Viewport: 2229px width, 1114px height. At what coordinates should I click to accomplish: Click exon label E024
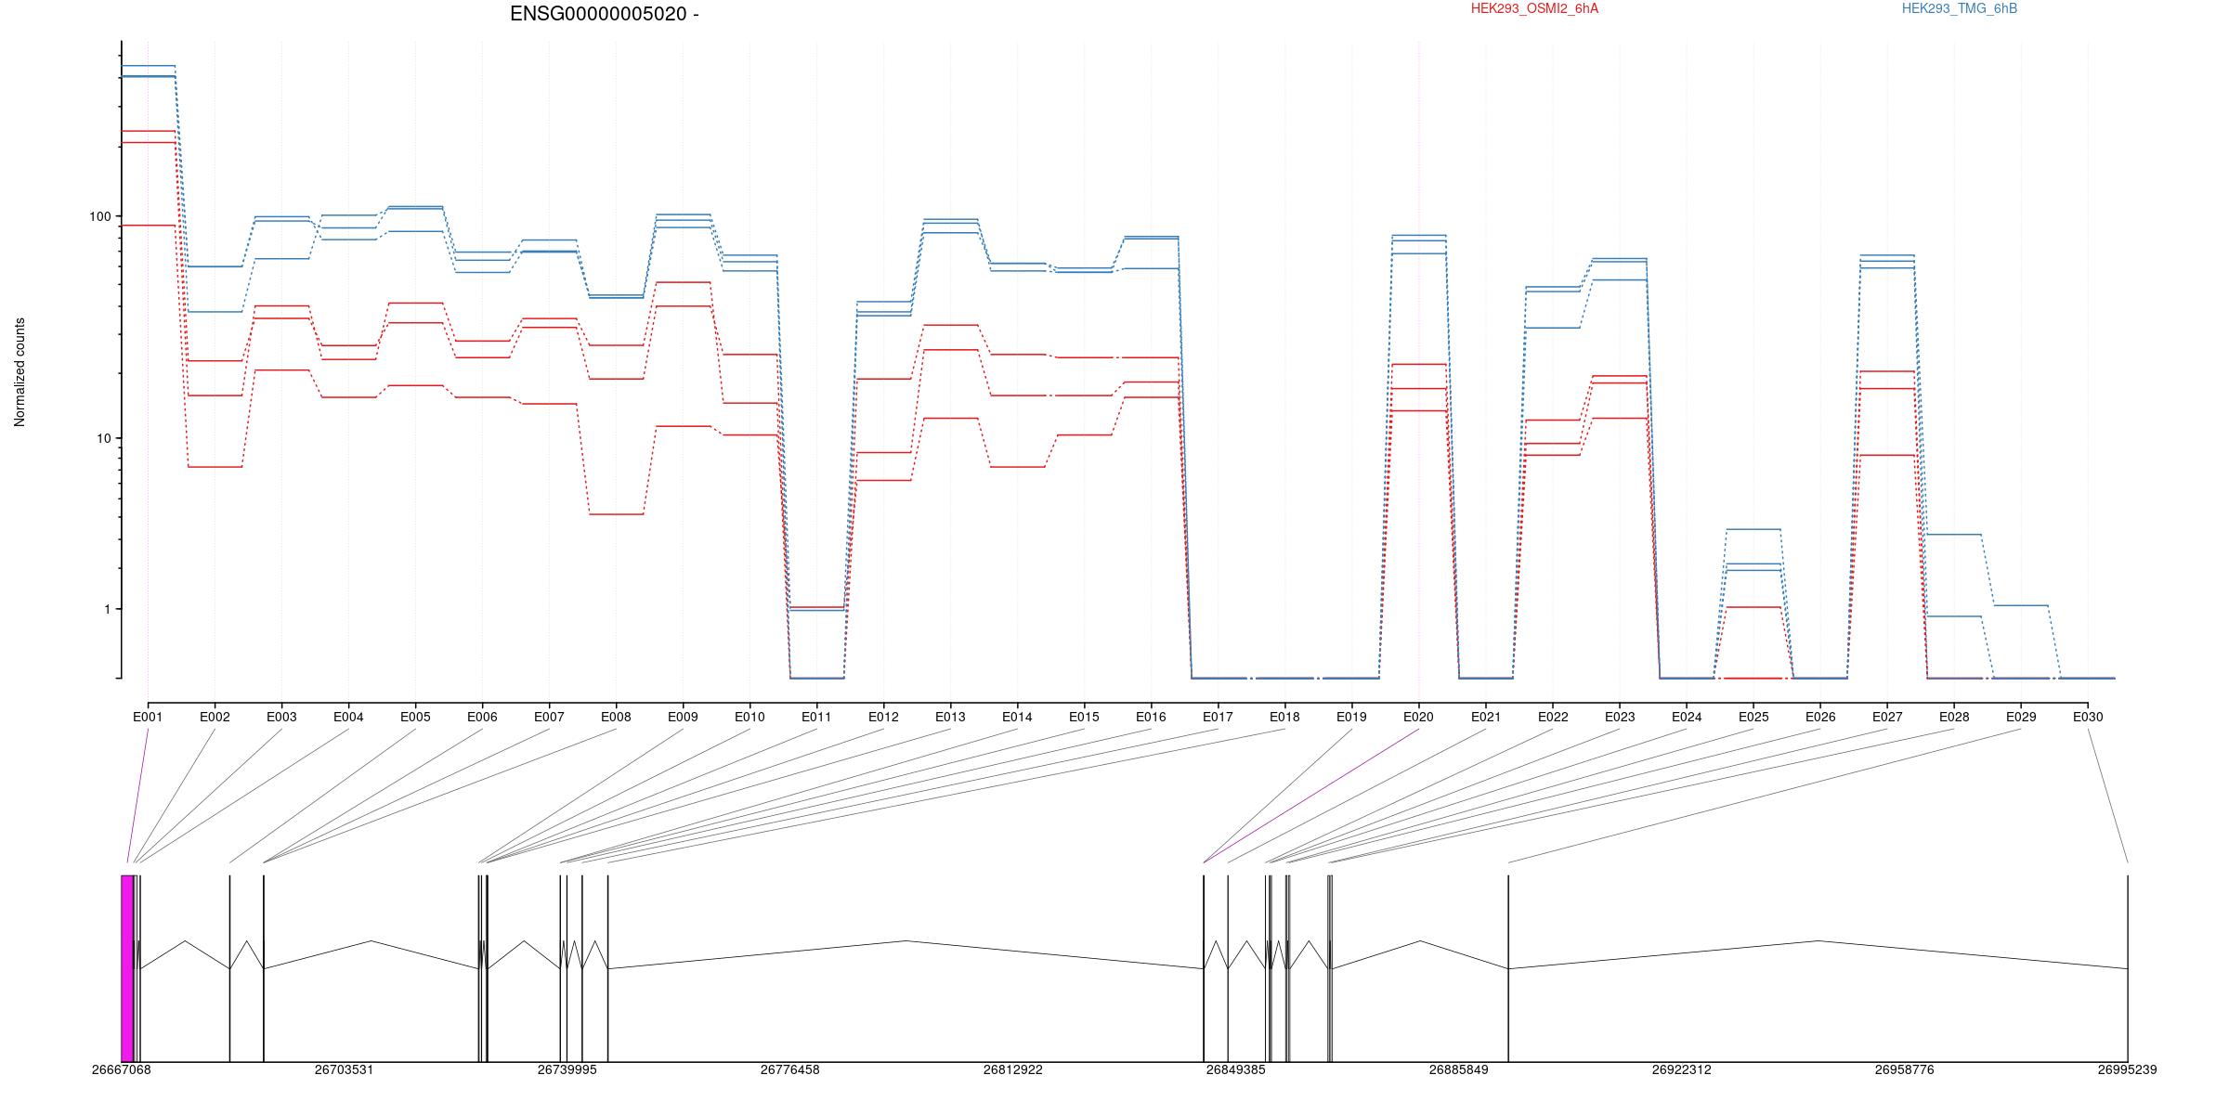pyautogui.click(x=1687, y=717)
